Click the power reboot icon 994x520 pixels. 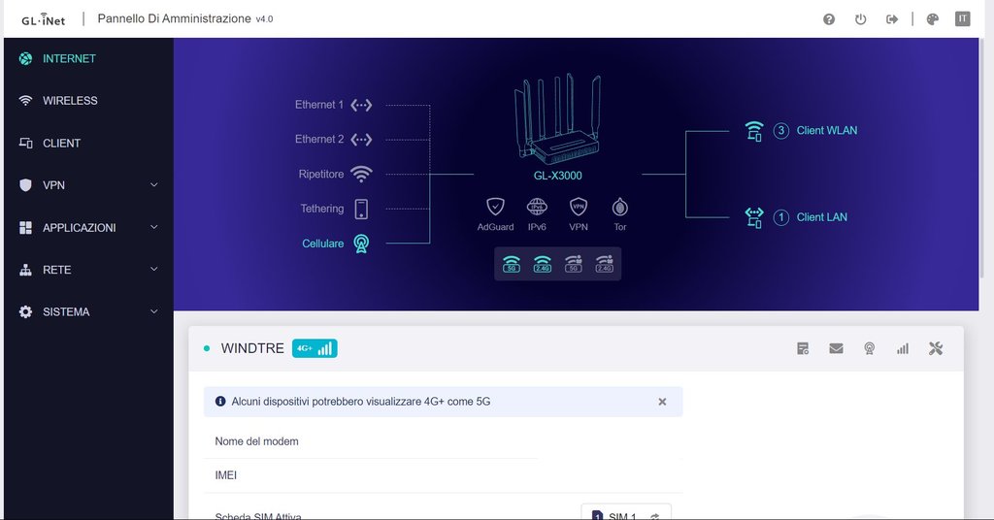pyautogui.click(x=860, y=19)
